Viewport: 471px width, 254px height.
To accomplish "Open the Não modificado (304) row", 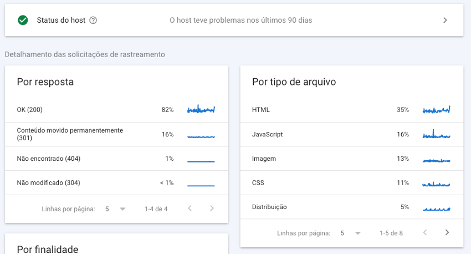I will [x=116, y=183].
